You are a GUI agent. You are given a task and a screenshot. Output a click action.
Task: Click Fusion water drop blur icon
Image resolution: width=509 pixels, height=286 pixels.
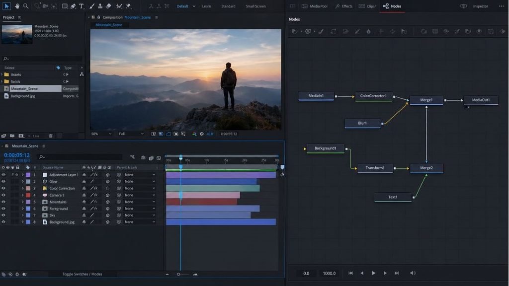368,31
